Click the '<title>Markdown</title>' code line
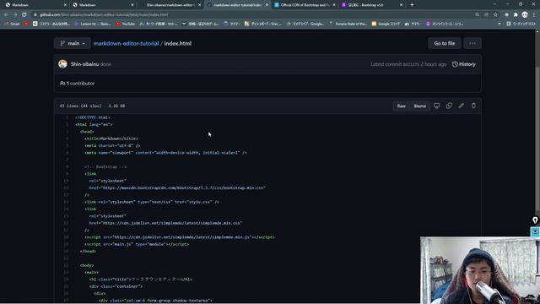This screenshot has height=304, width=540. point(111,138)
